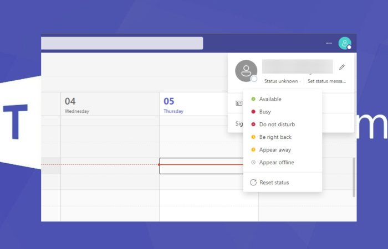Click the partially hidden Sign out link
Image resolution: width=388 pixels, height=249 pixels.
point(239,123)
